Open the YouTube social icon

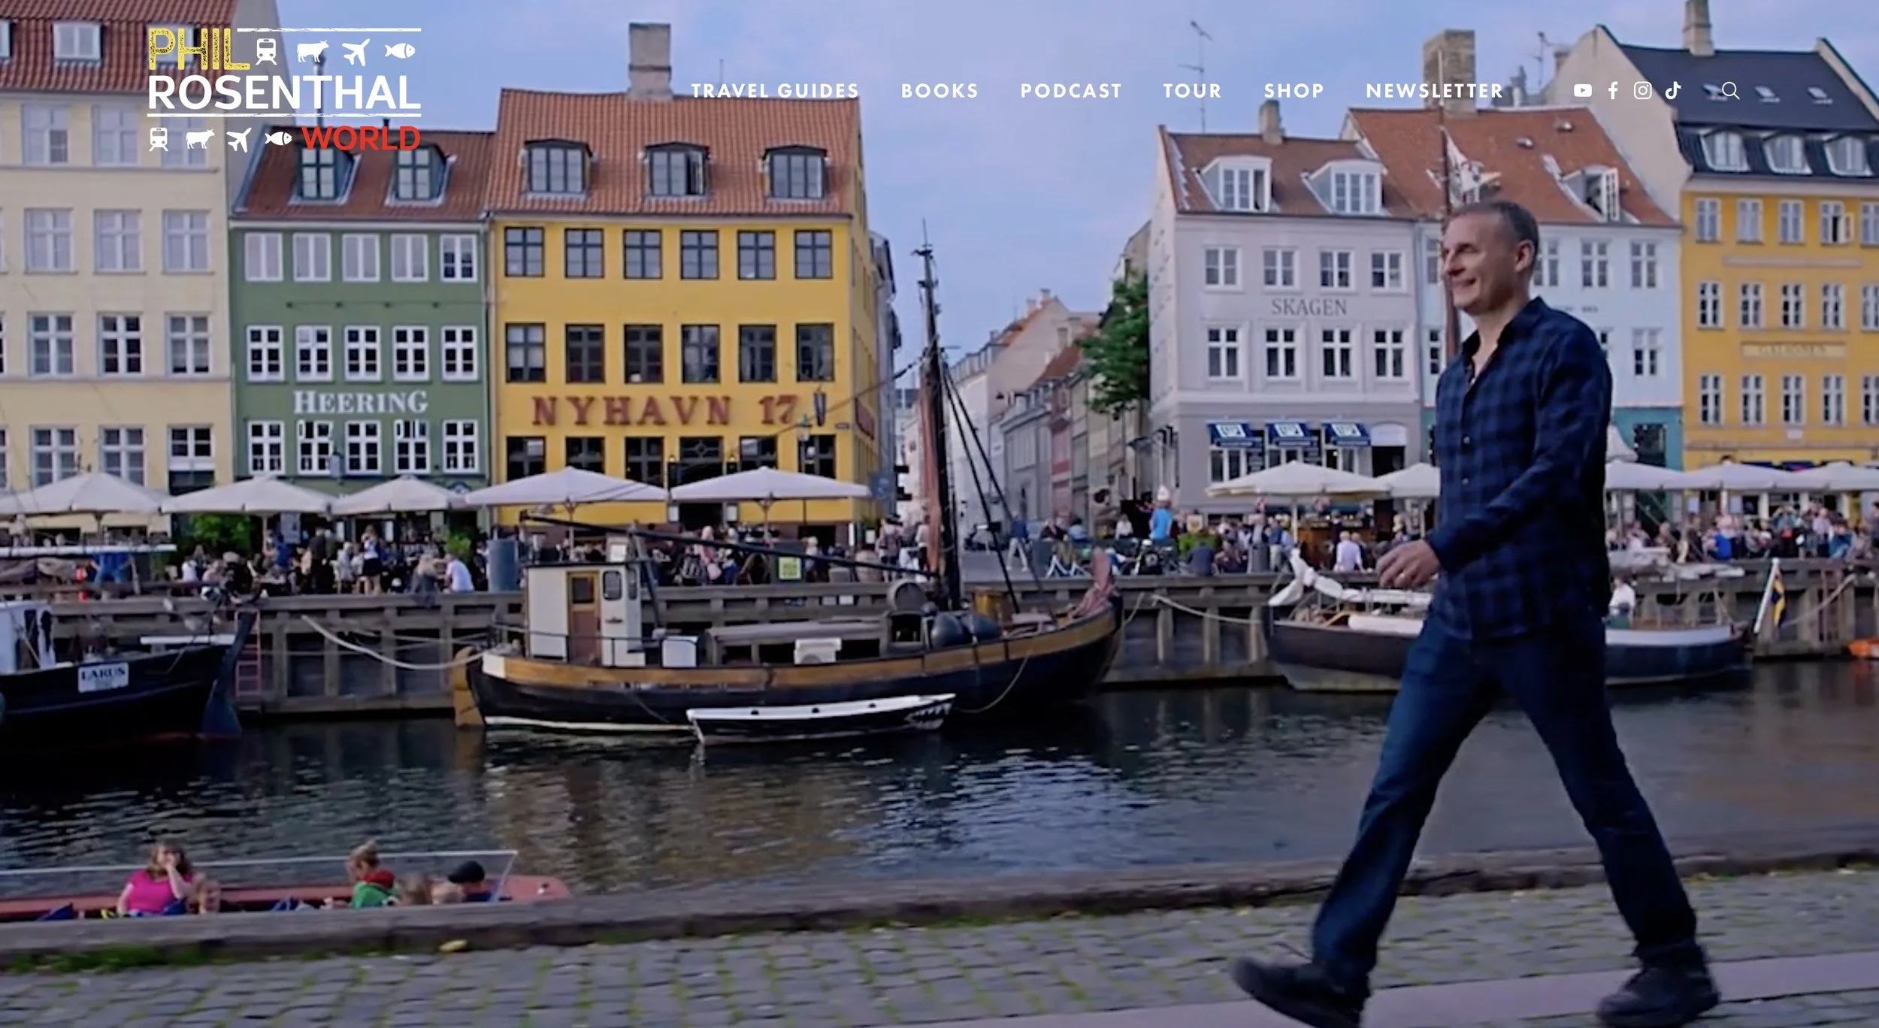point(1582,91)
